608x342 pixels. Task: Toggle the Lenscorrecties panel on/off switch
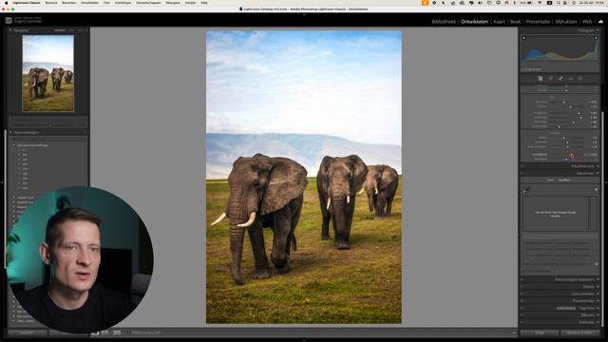[x=522, y=294]
